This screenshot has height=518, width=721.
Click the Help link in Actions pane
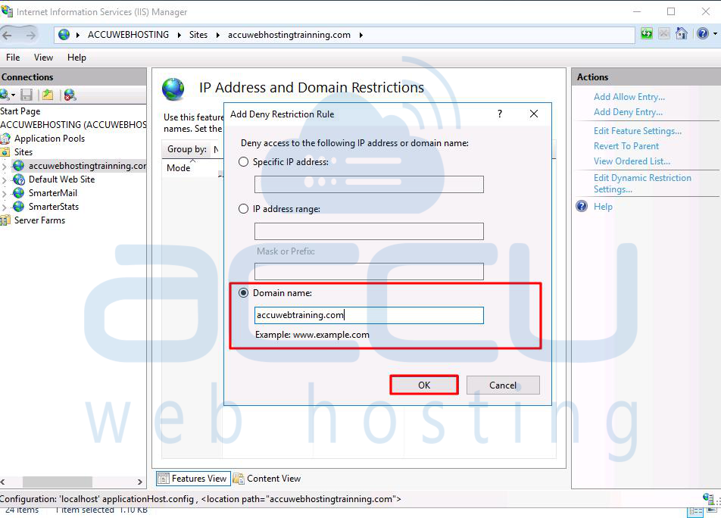(603, 207)
